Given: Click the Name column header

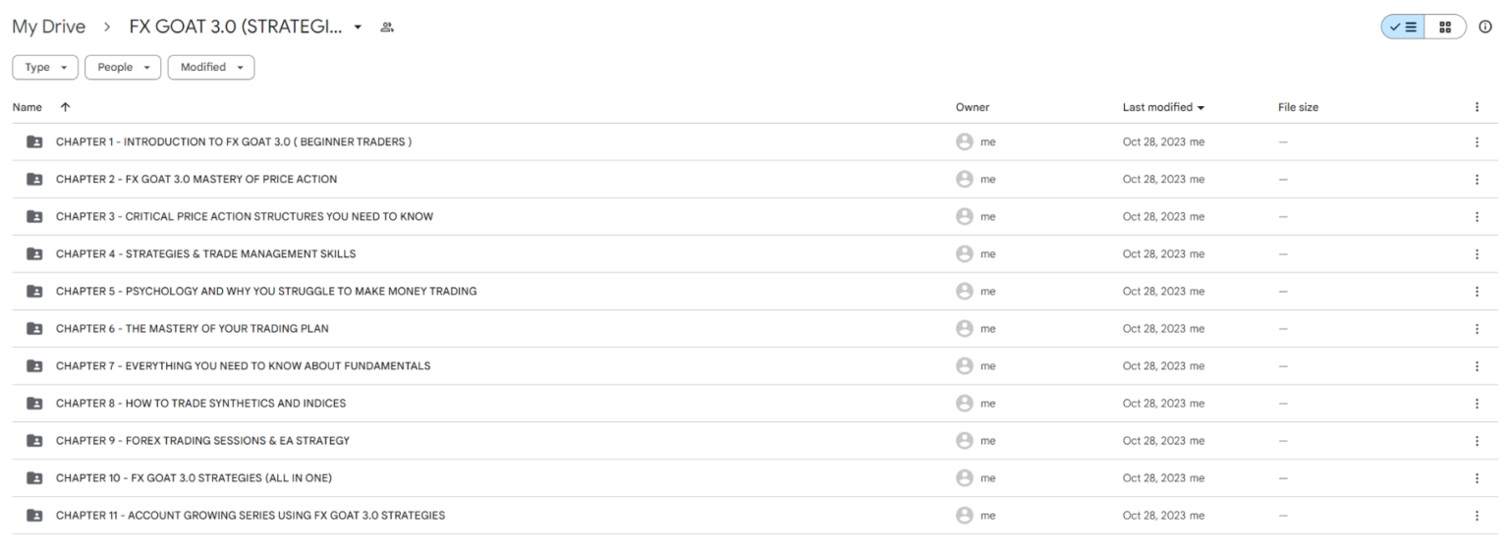Looking at the screenshot, I should 28,107.
